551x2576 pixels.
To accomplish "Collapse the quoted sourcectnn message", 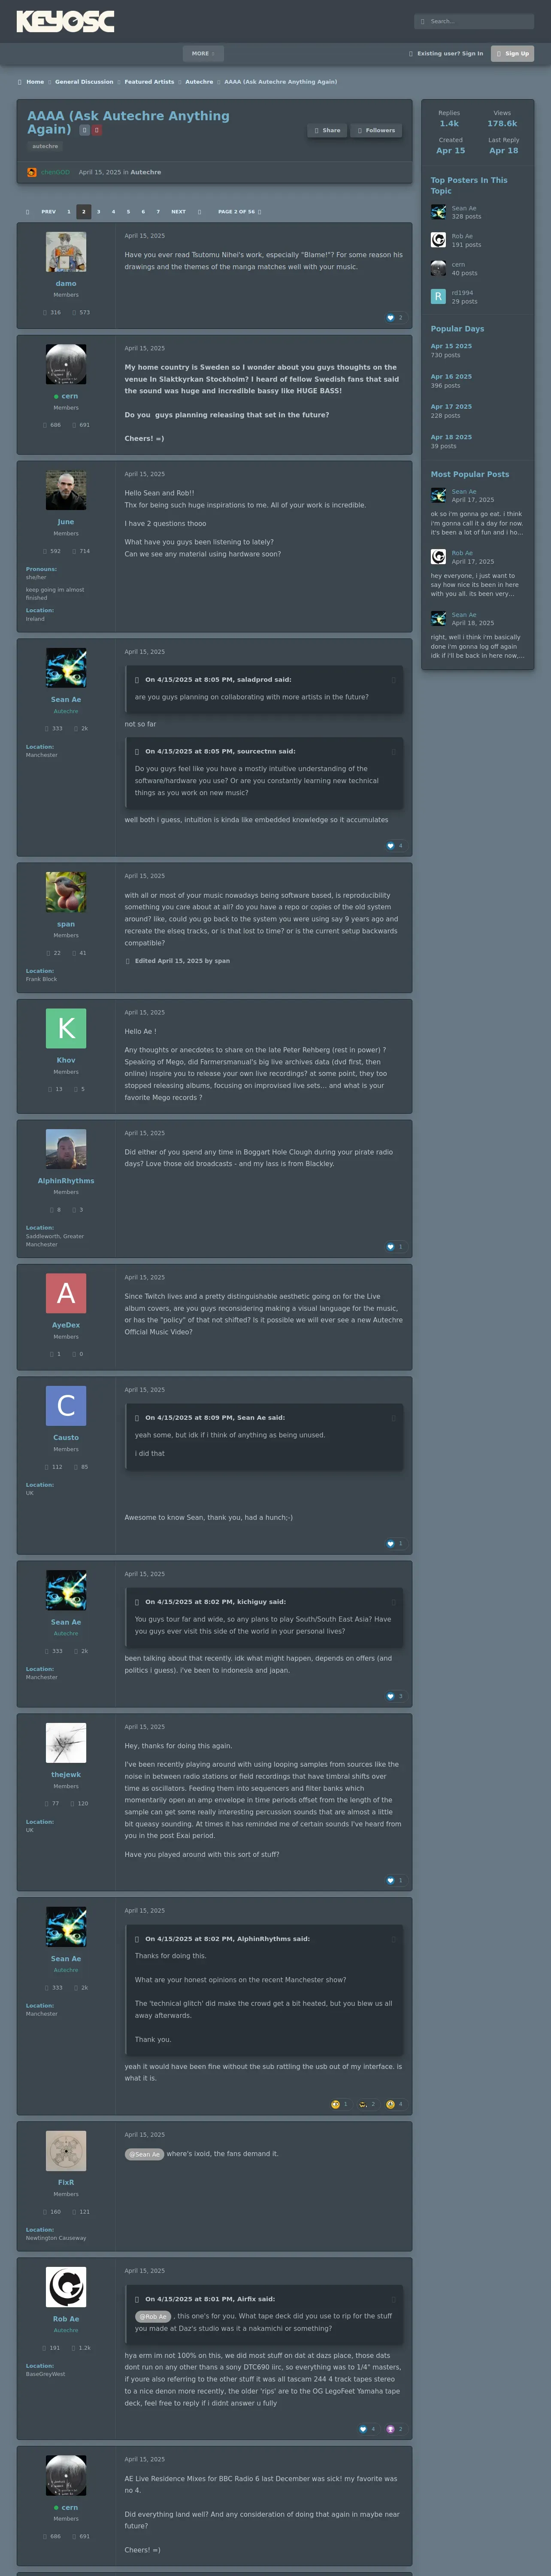I will pos(393,751).
